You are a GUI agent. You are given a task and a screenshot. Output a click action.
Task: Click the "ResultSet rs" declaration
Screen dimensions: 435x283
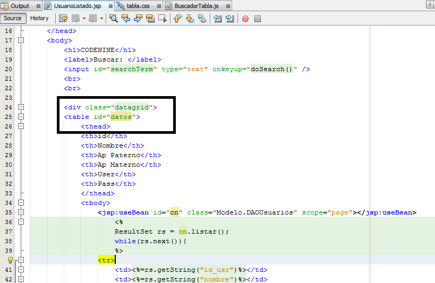(140, 231)
